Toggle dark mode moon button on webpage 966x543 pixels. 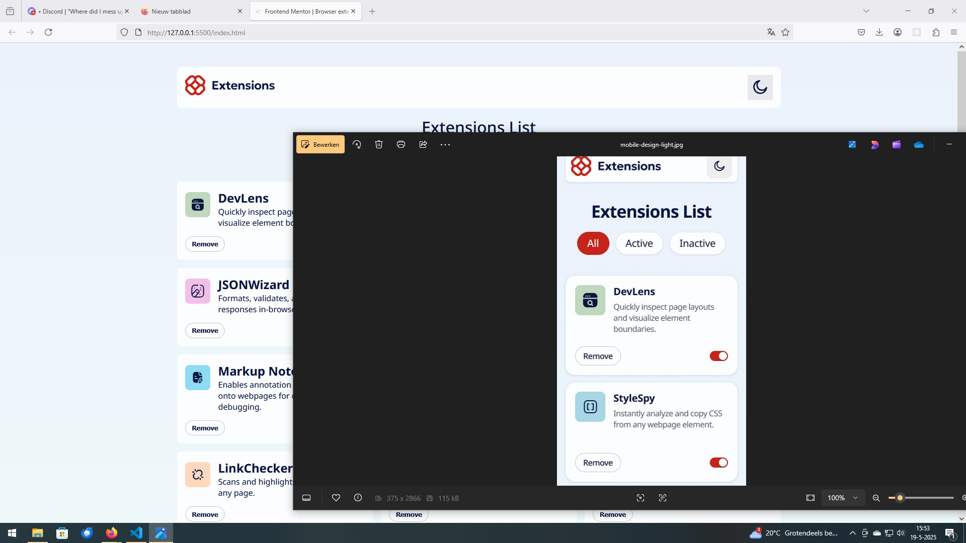(760, 87)
